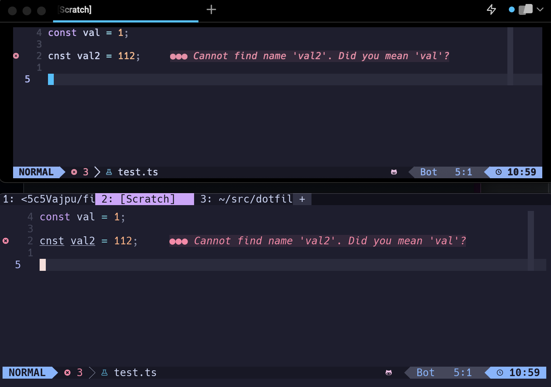Click the three dots before the val2 error
The height and width of the screenshot is (387, 551).
tap(179, 56)
